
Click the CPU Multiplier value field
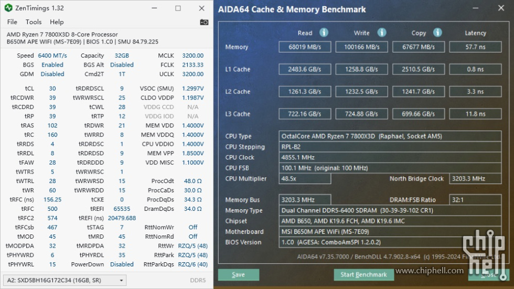click(305, 178)
